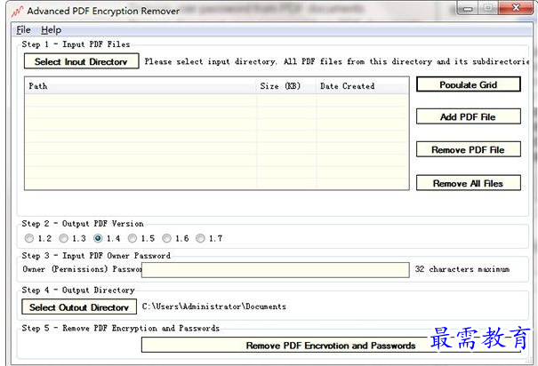Click the '32 characters maximum' label
This screenshot has width=538, height=366.
point(462,269)
